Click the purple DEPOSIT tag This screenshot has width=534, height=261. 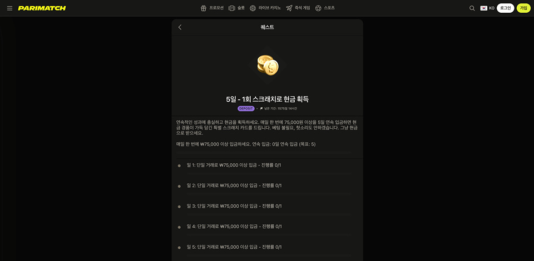coord(246,108)
